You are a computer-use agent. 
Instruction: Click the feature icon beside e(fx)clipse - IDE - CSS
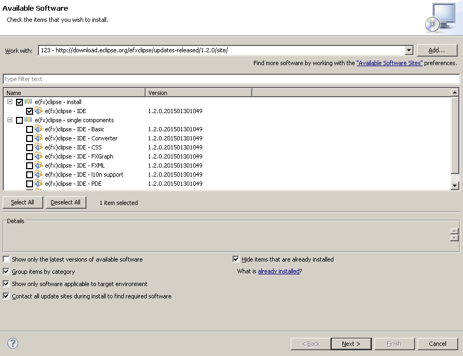(39, 147)
